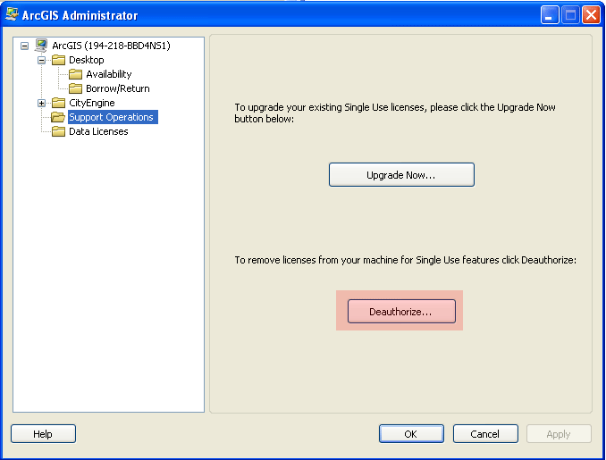Click the 'To remove licenses from your machine' text
The image size is (606, 460).
click(x=406, y=260)
